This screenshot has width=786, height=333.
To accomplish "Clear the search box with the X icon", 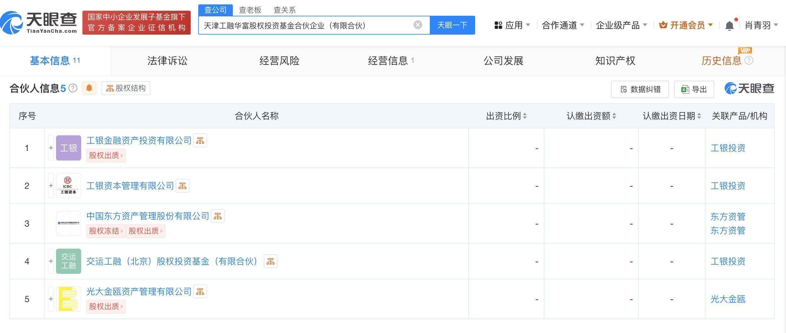I will 417,25.
